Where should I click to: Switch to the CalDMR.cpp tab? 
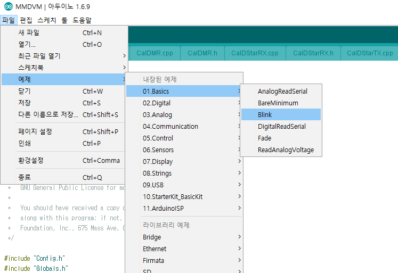coord(155,53)
